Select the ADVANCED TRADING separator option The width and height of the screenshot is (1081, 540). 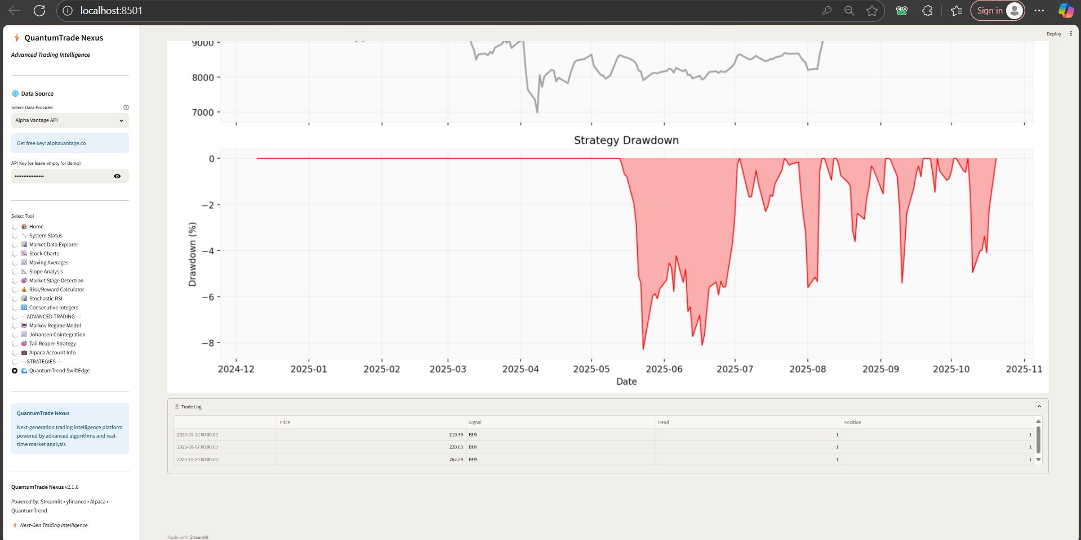tap(15, 317)
